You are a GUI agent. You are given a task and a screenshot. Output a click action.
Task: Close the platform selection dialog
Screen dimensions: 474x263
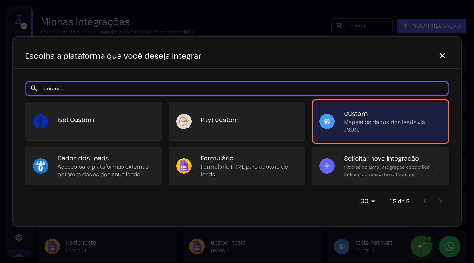[x=442, y=56]
